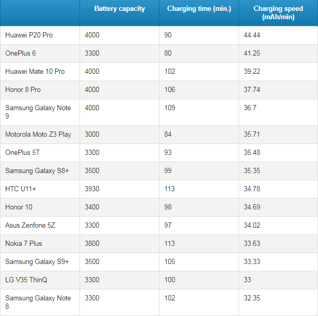The image size is (318, 316).
Task: Click the 105 charging time value
Action: [170, 261]
